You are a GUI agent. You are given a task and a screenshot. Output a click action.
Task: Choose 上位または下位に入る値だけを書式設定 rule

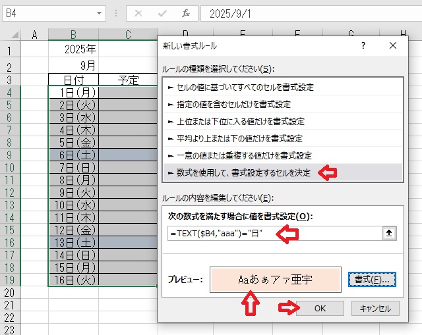coord(236,121)
